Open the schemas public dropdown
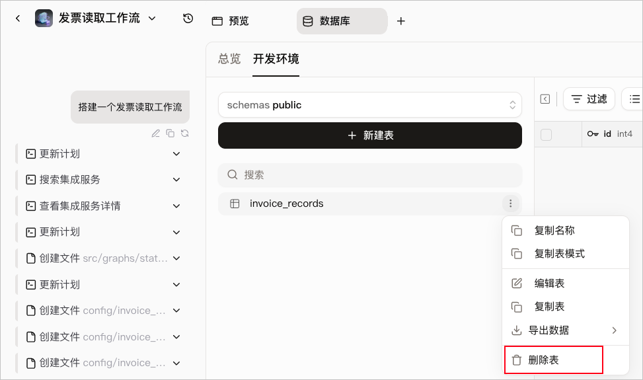 click(370, 105)
